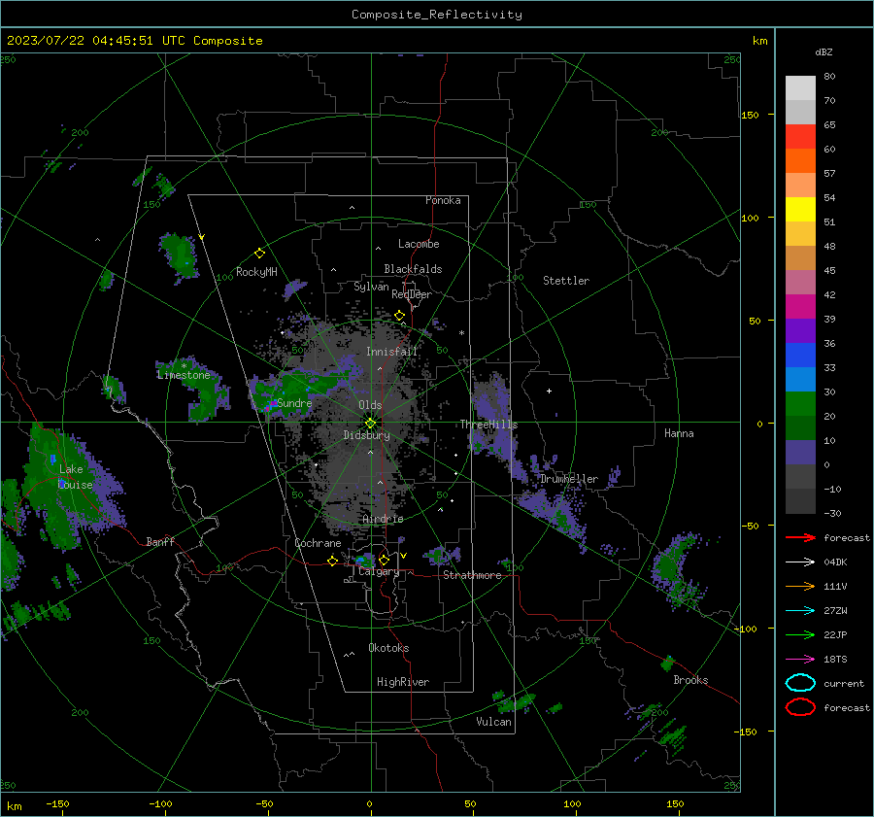Click the Calgary map label
The image size is (874, 817).
[x=379, y=571]
